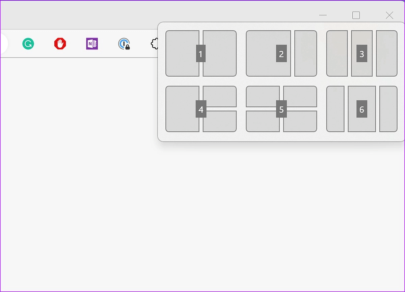The height and width of the screenshot is (292, 405).
Task: Select the narrow left strip of layout 6
Action: click(x=335, y=109)
